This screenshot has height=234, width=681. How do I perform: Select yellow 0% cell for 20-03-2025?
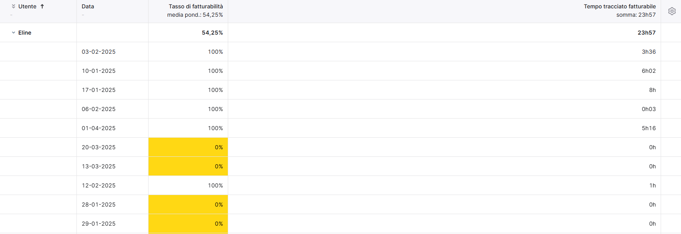click(x=188, y=147)
